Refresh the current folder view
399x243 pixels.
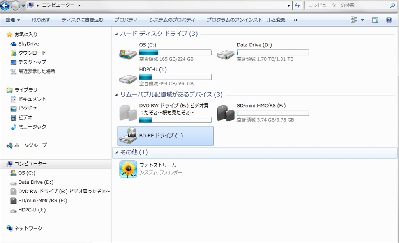pyautogui.click(x=297, y=5)
